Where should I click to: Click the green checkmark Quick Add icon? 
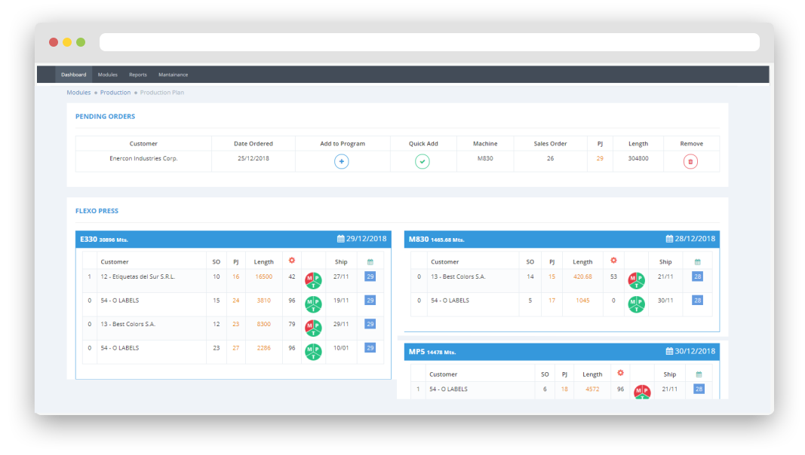(422, 161)
